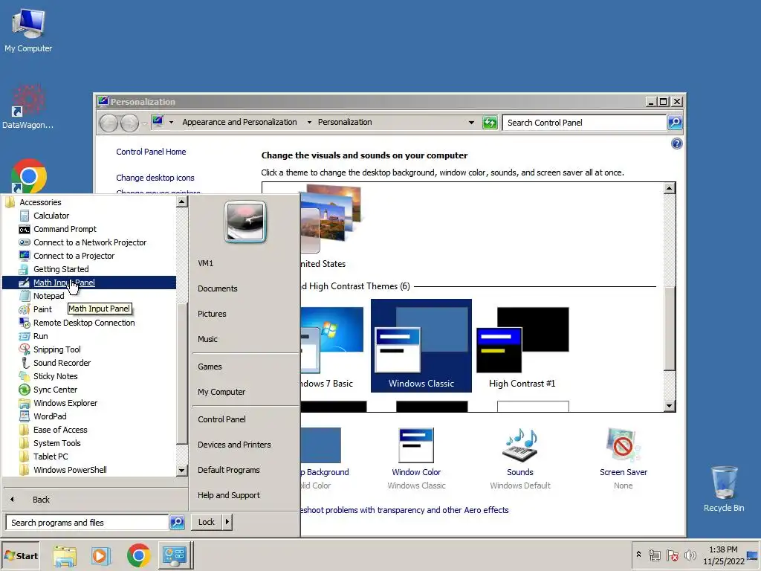The height and width of the screenshot is (571, 761).
Task: Click the VM1 user picture
Action: [245, 222]
